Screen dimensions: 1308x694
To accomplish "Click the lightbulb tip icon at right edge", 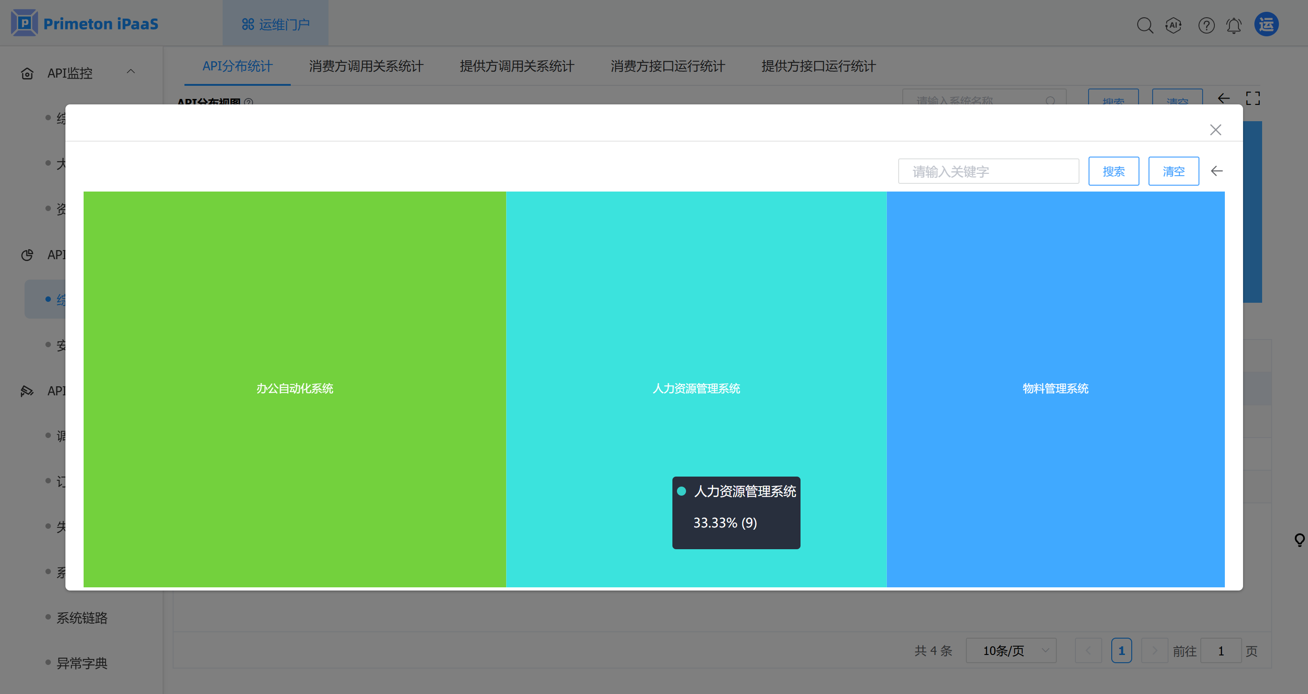I will click(x=1299, y=540).
